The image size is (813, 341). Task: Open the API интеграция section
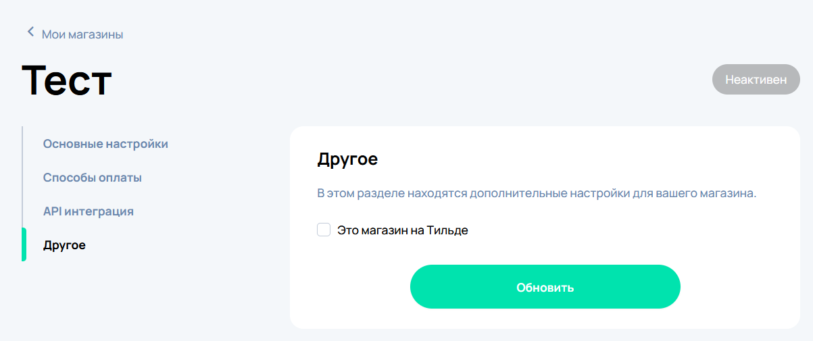click(88, 211)
